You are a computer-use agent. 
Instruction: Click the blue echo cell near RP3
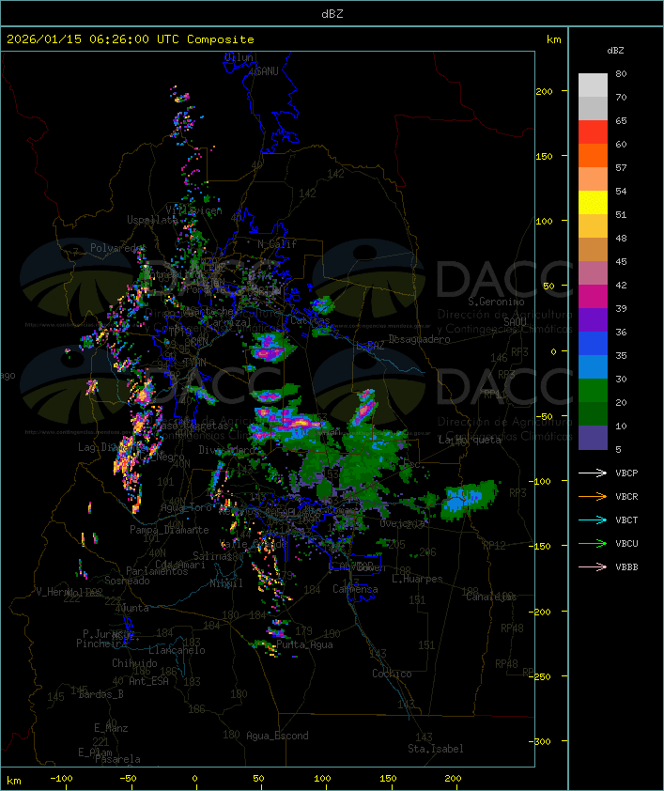click(467, 498)
